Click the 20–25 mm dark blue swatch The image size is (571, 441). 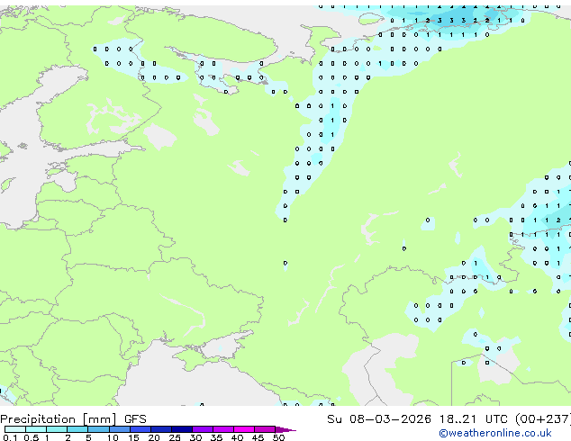point(161,429)
